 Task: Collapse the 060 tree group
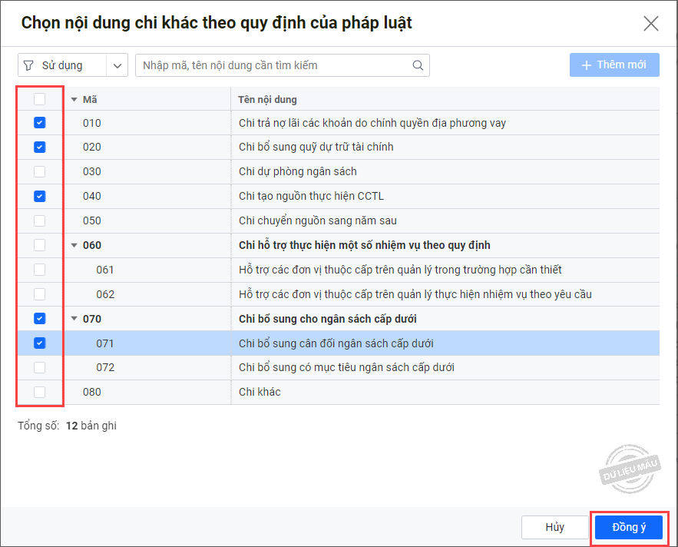[x=74, y=245]
